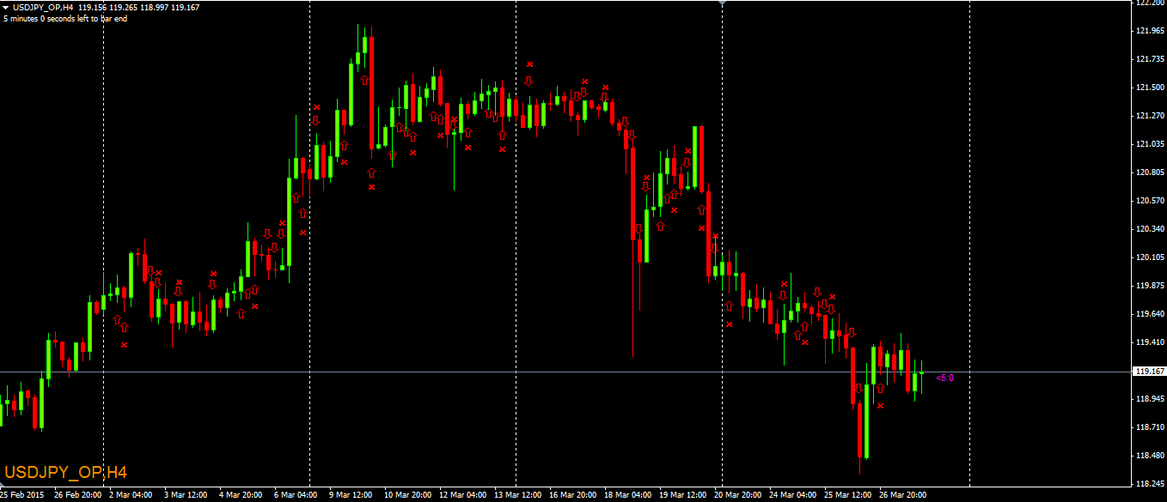
Task: Select the red X marker just after the 20 Mar separator
Action: pyautogui.click(x=729, y=324)
